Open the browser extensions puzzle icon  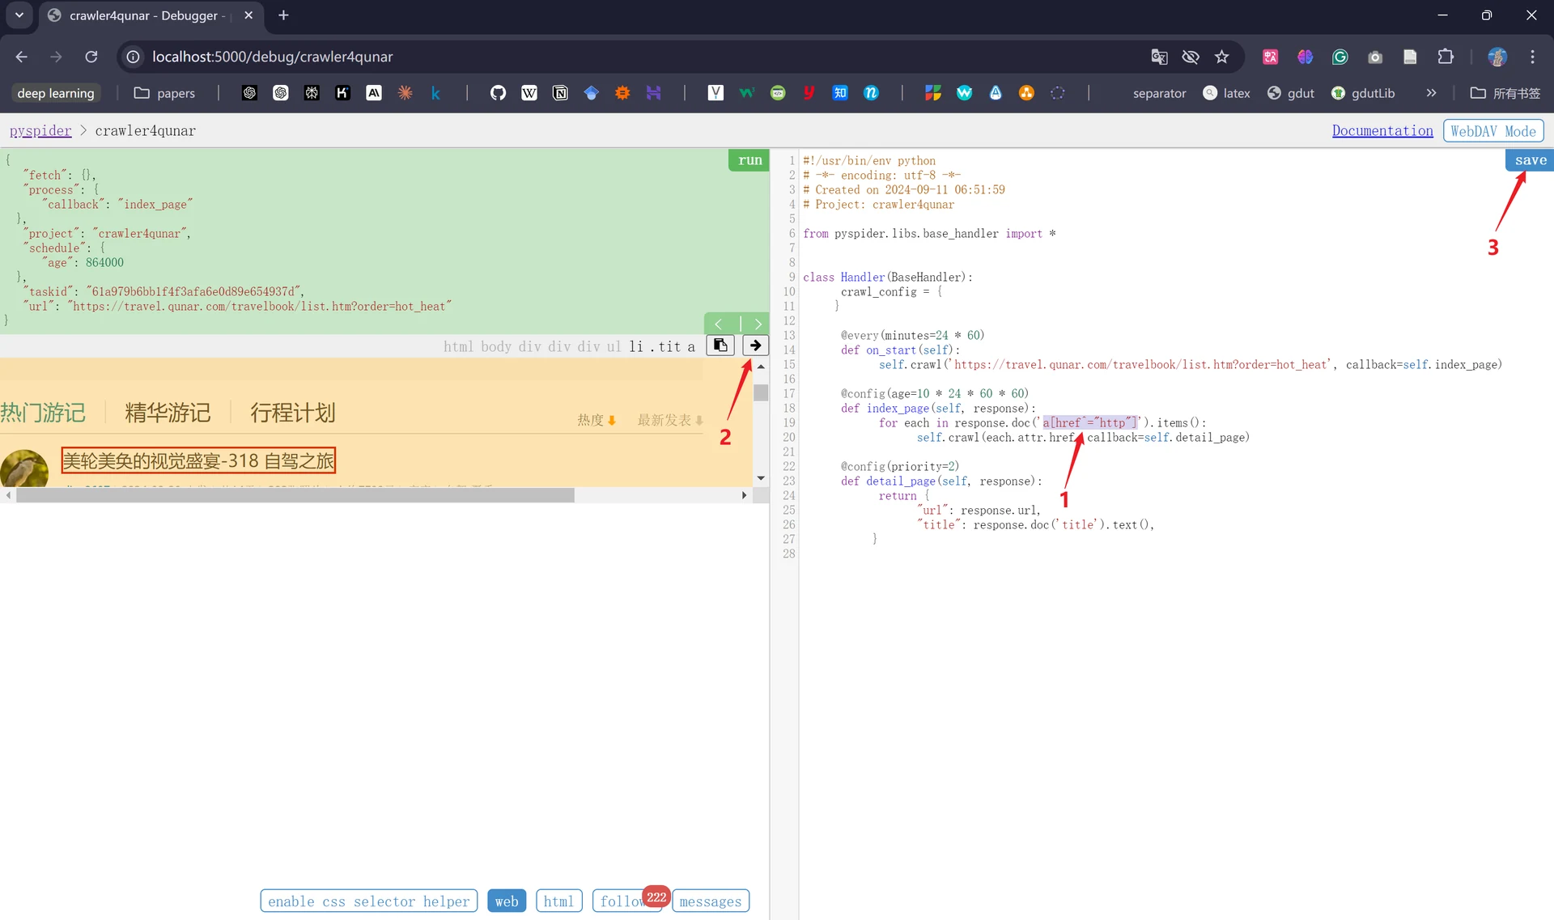(1446, 57)
